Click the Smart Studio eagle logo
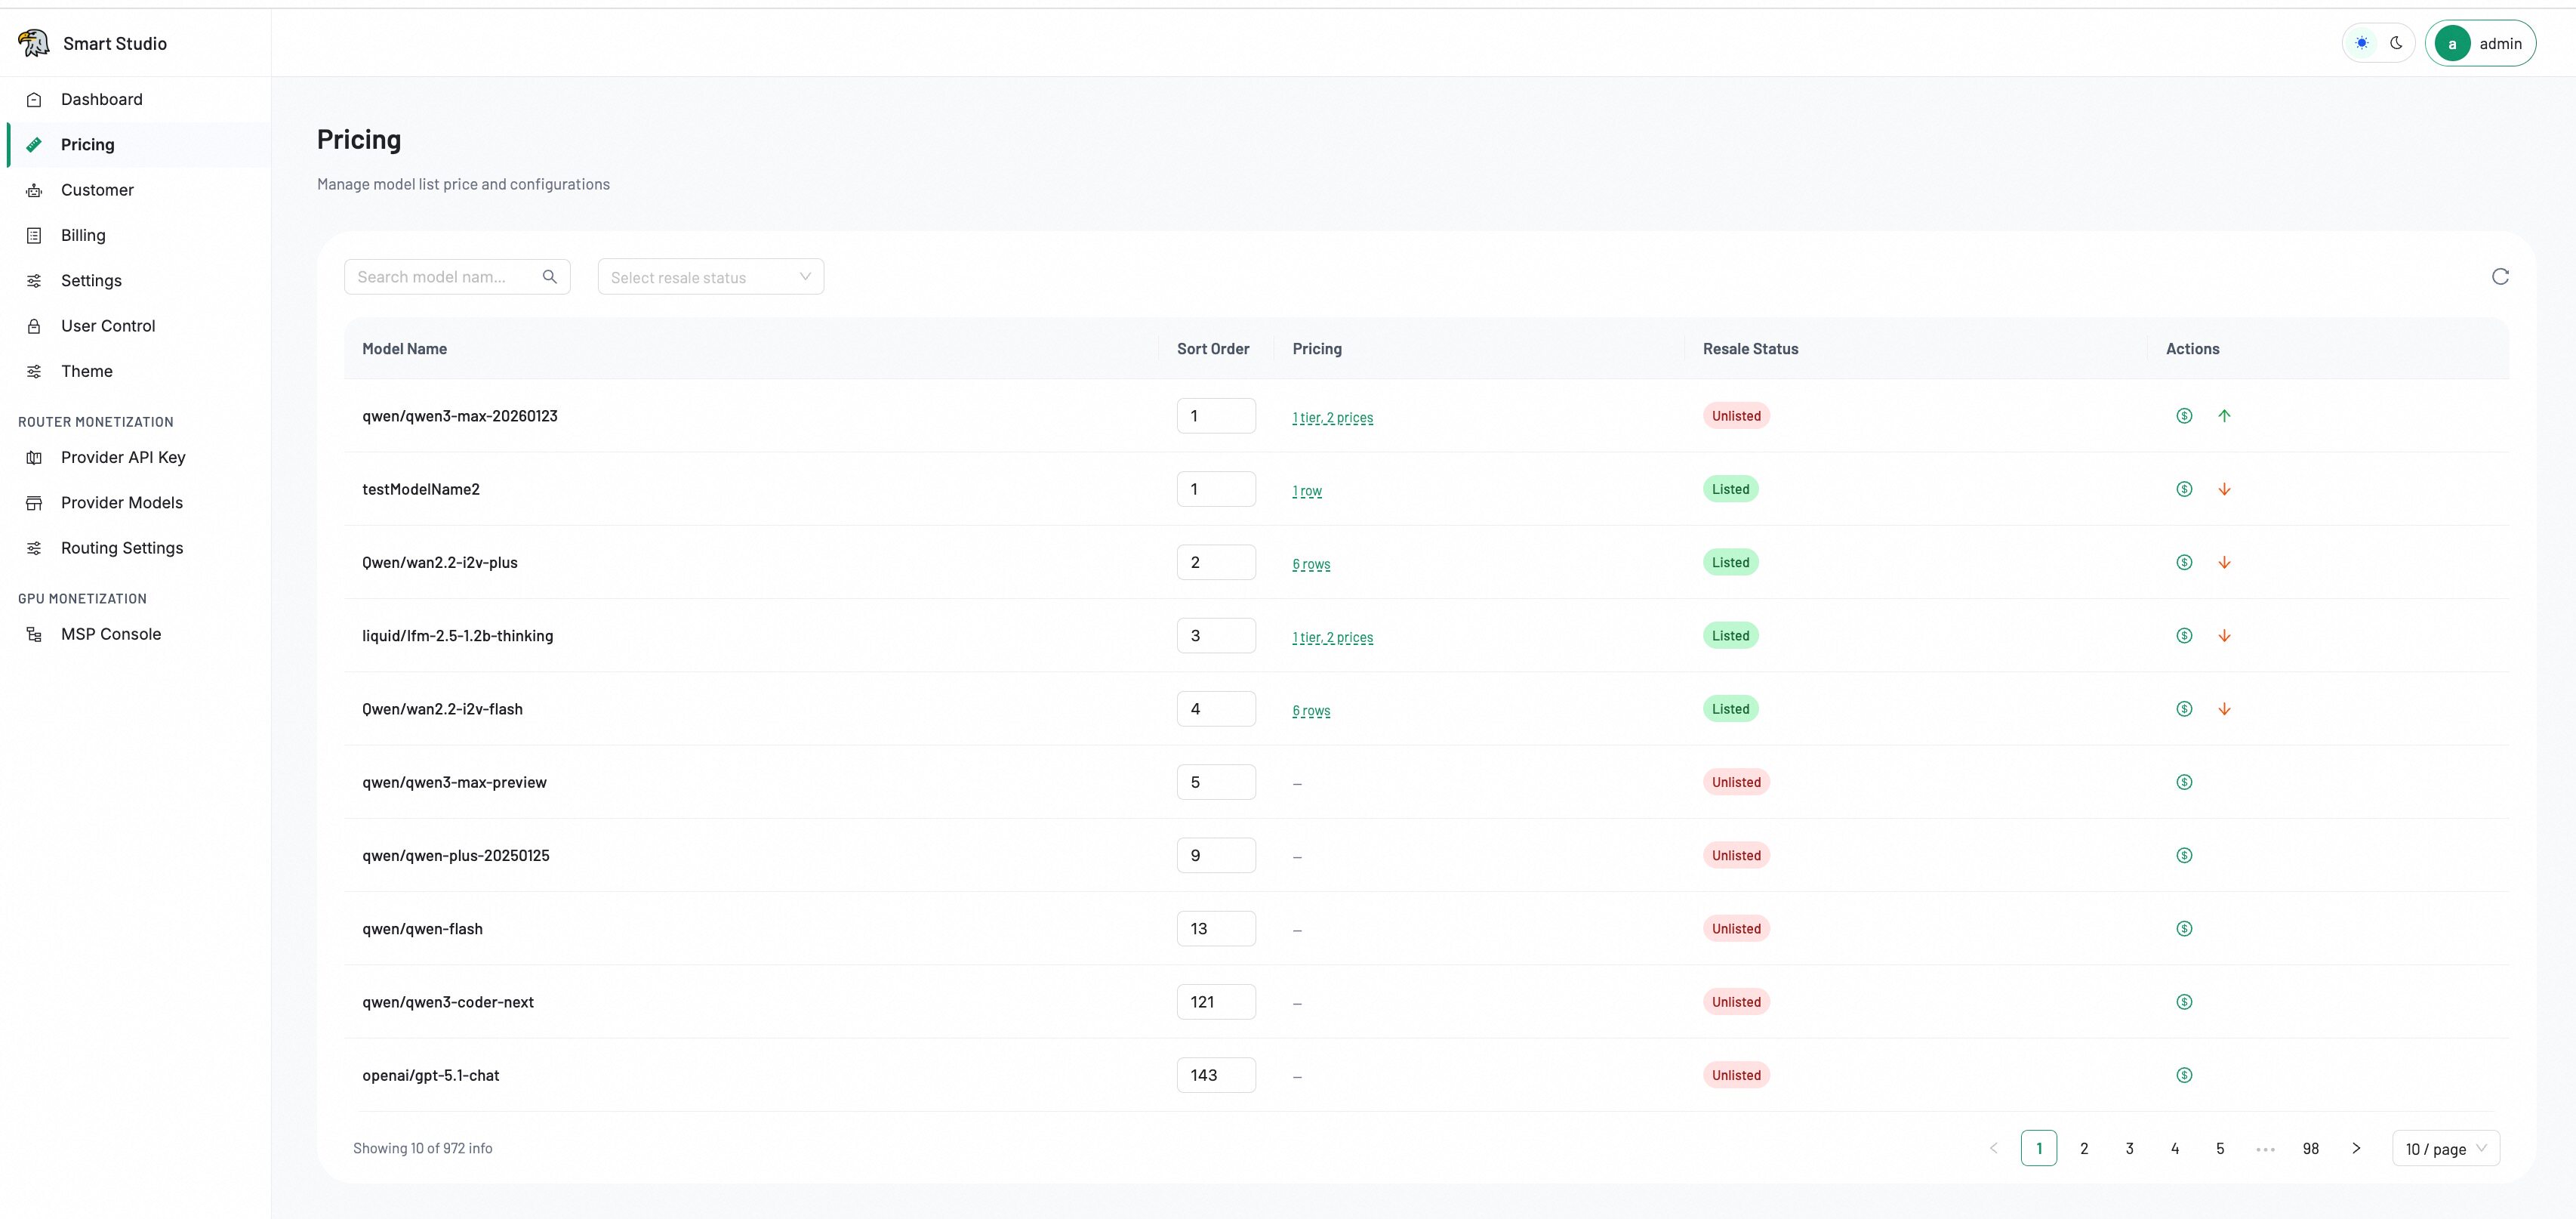The image size is (2576, 1219). coord(34,43)
